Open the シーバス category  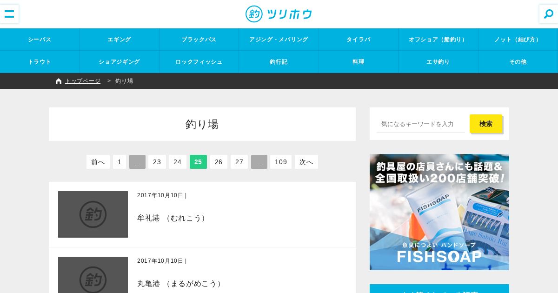pyautogui.click(x=40, y=40)
